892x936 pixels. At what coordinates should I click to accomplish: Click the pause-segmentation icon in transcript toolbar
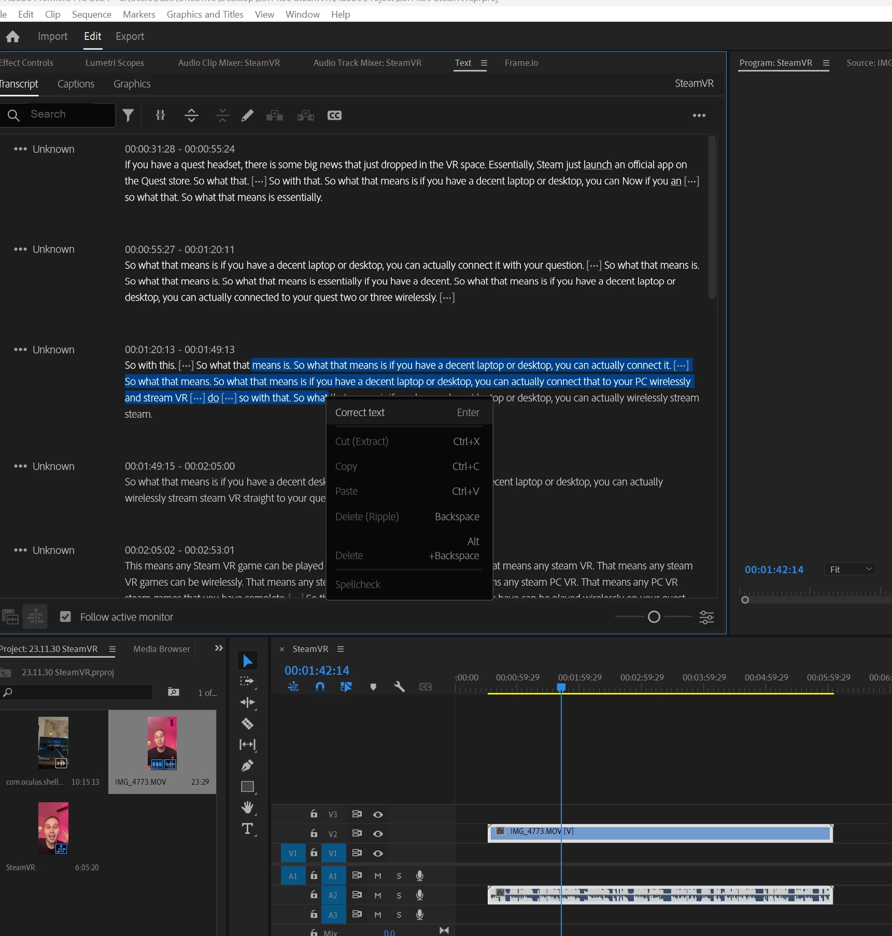[161, 115]
